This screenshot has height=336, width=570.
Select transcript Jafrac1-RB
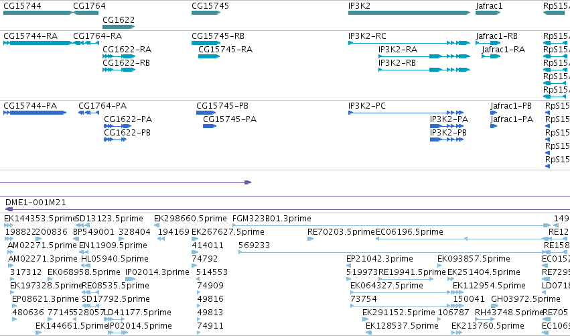(x=488, y=43)
